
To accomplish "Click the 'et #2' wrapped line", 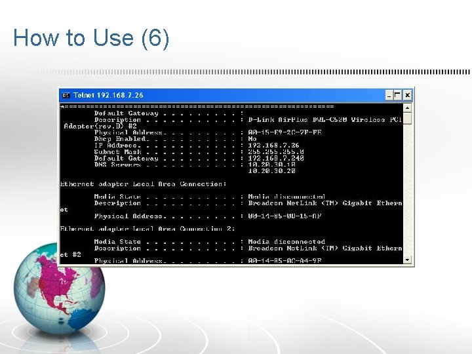I will click(70, 254).
